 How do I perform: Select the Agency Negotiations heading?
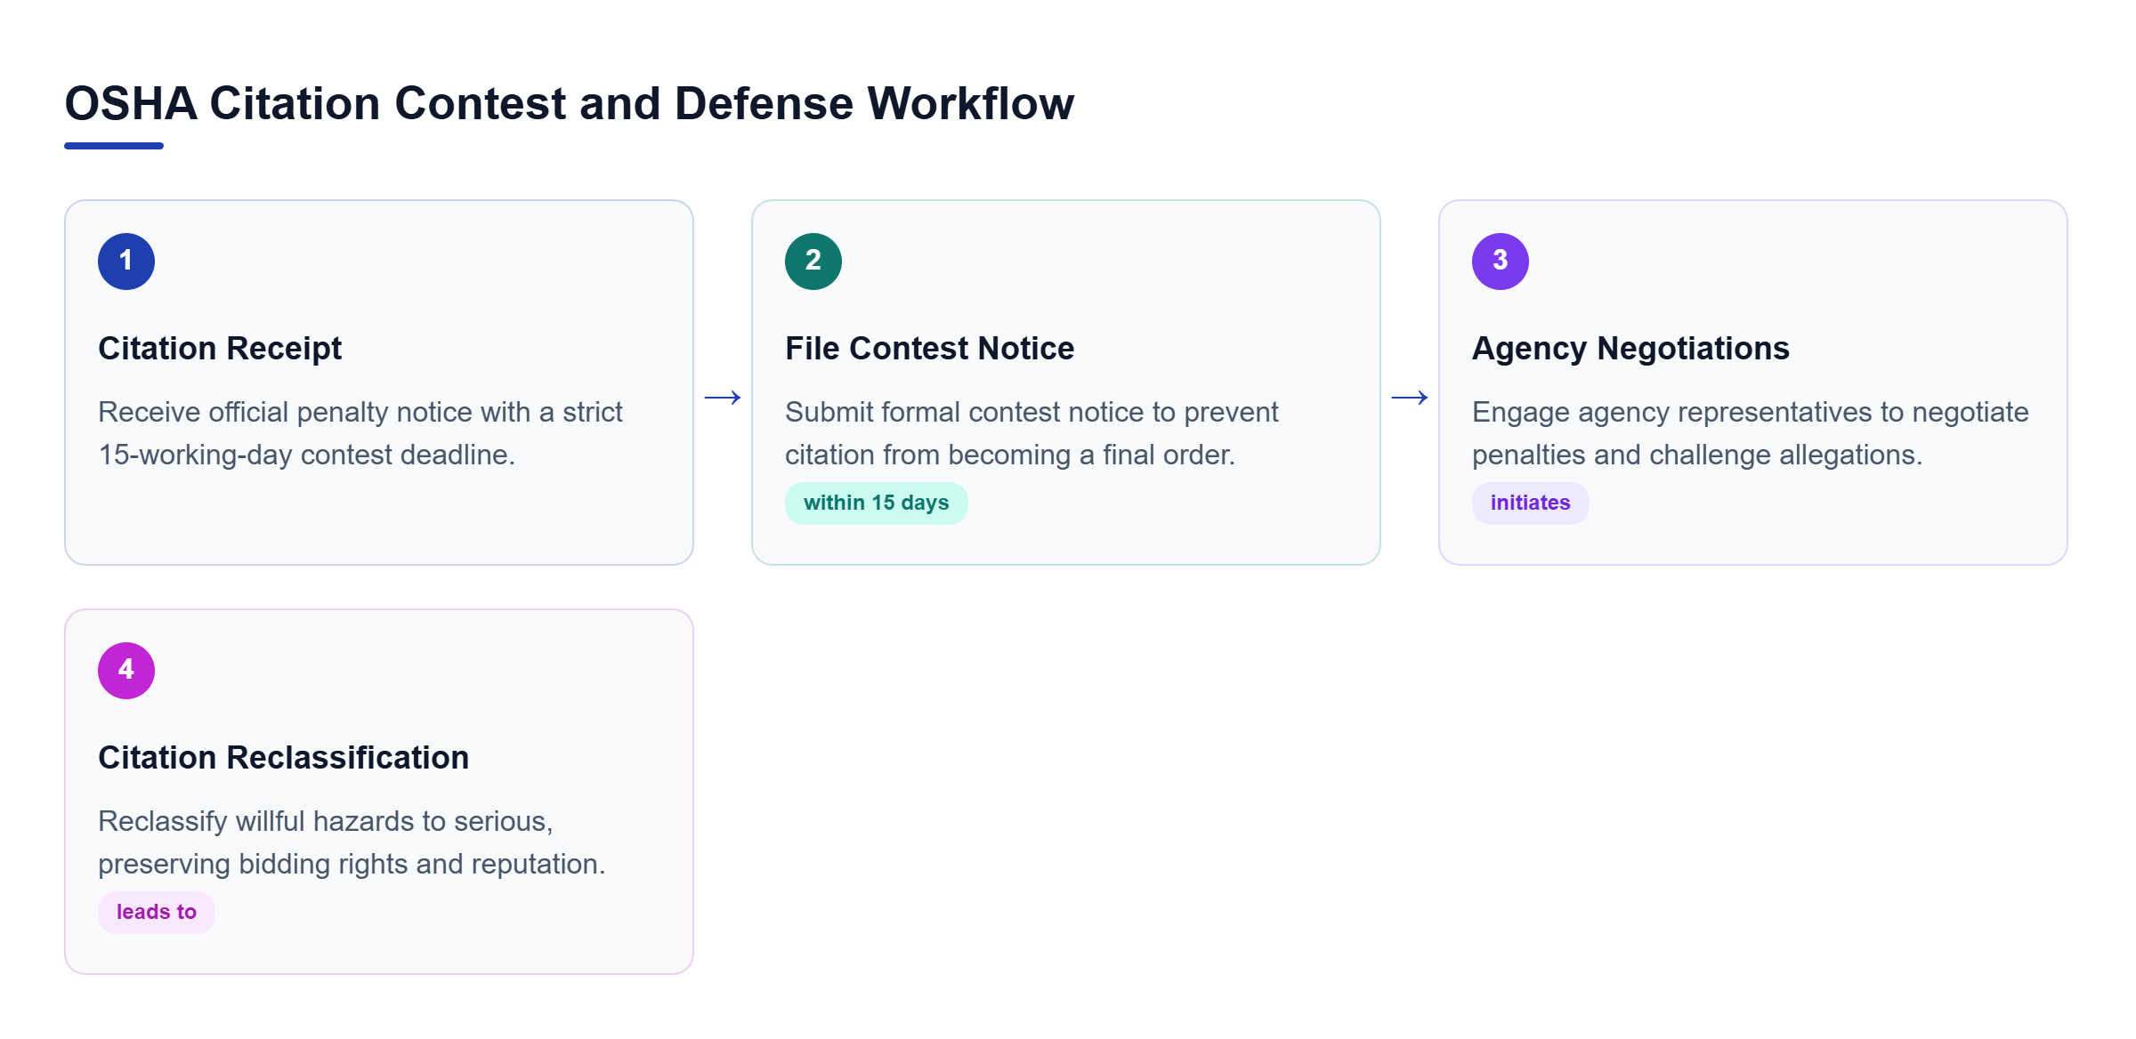pyautogui.click(x=1630, y=349)
